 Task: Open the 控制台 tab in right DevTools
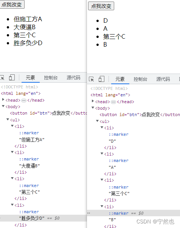[140, 79]
